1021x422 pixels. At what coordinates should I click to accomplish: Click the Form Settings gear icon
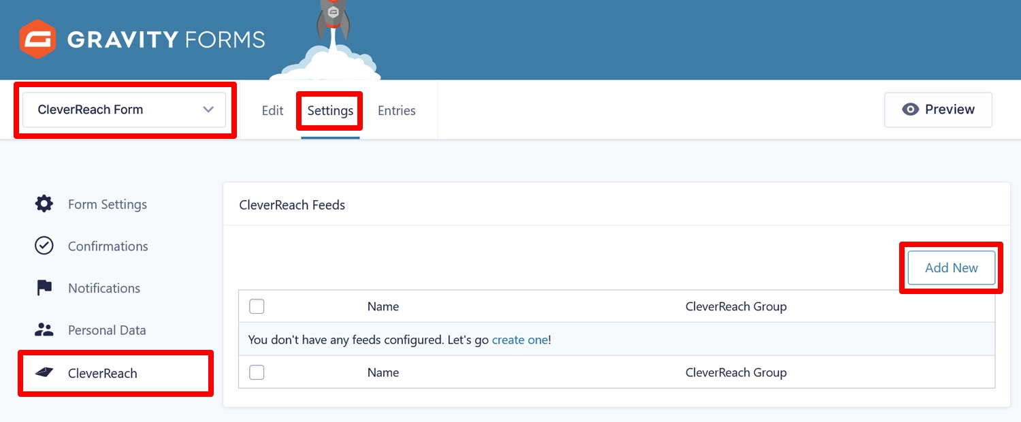(44, 204)
